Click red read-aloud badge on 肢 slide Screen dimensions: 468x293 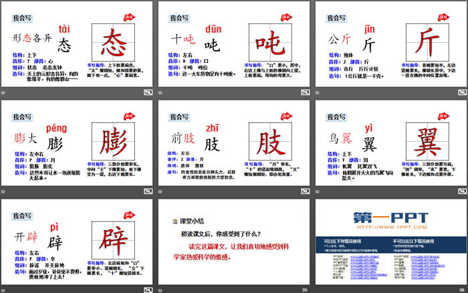point(286,116)
